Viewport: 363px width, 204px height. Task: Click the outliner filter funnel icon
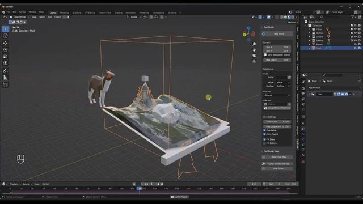[352, 17]
